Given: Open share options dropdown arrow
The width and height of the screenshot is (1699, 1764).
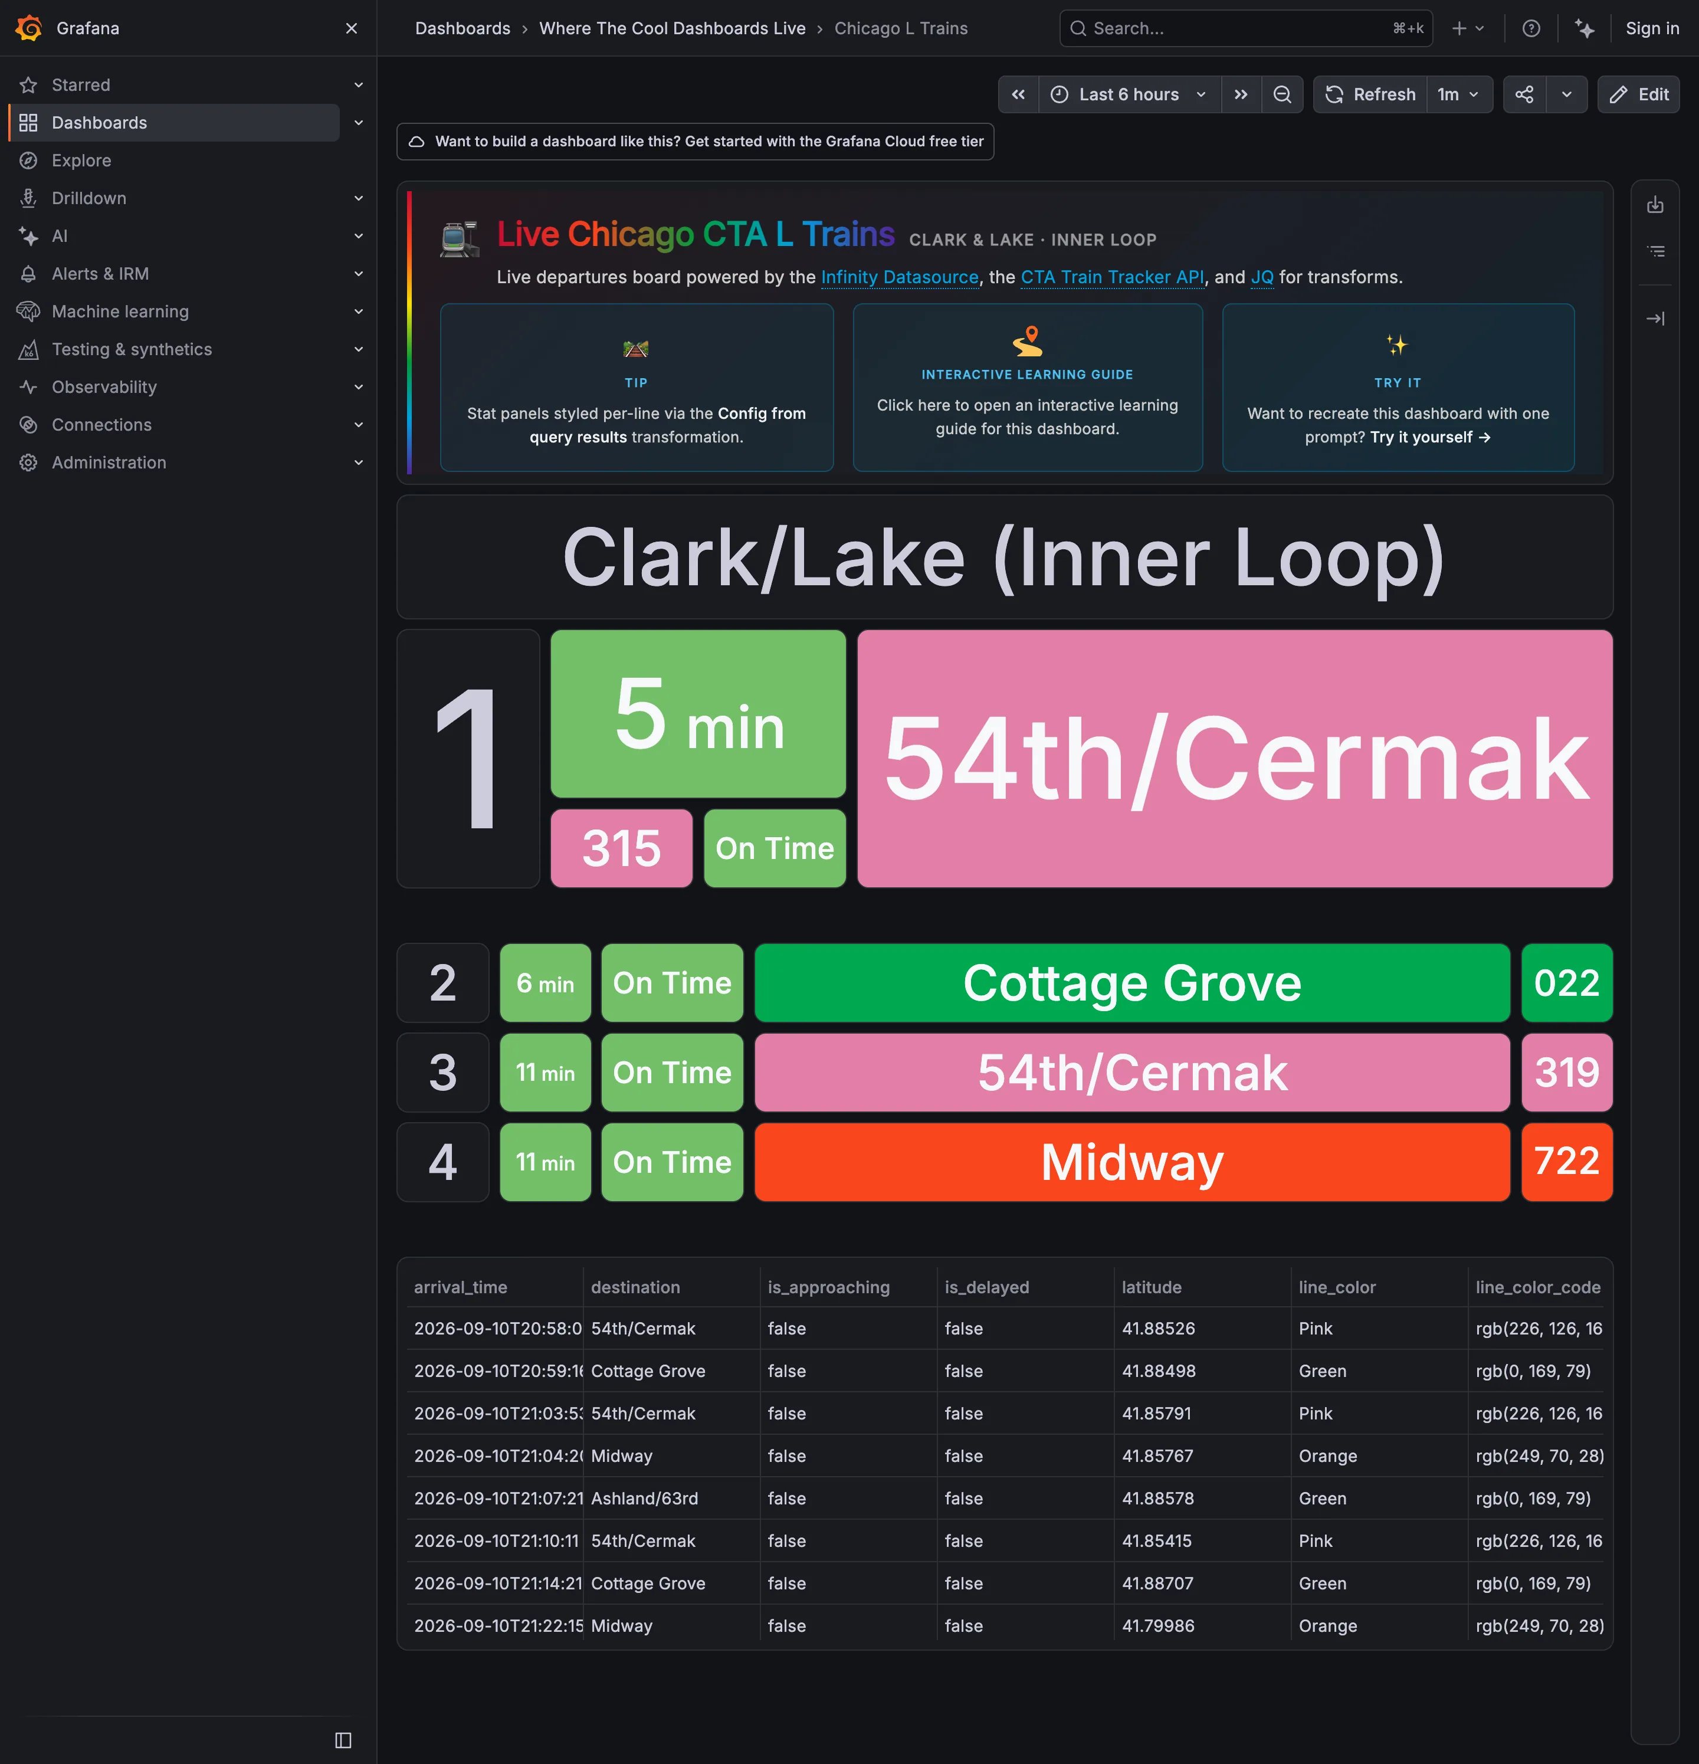Looking at the screenshot, I should pos(1567,94).
